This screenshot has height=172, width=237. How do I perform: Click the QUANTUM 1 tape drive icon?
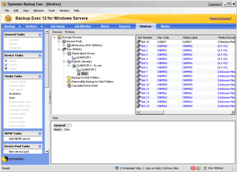point(74,57)
